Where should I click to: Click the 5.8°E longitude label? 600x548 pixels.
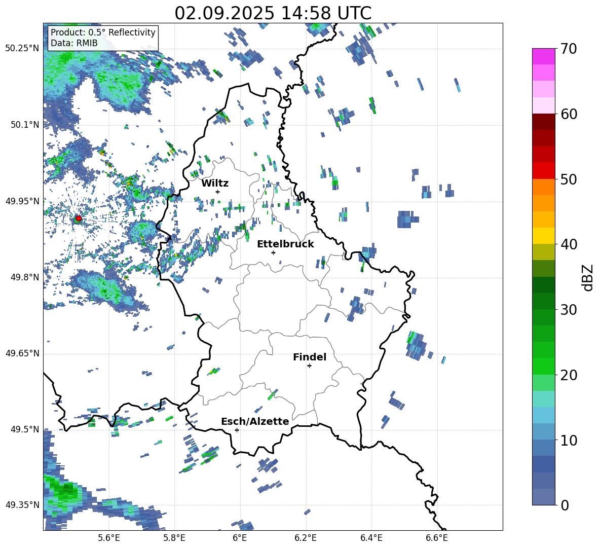[174, 538]
